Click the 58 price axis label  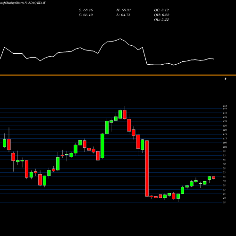(x=224, y=185)
